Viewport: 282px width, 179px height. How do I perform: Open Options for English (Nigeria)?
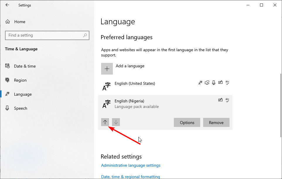[x=187, y=123]
